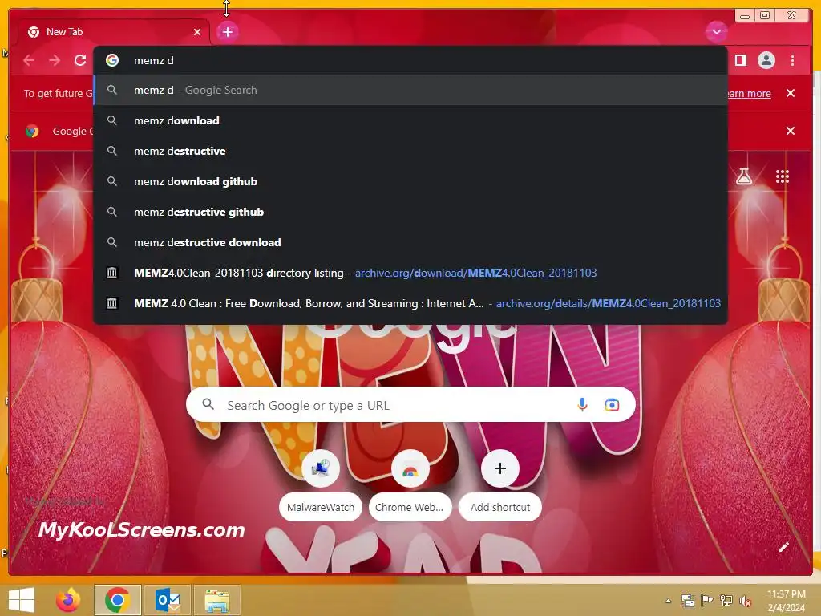This screenshot has height=616, width=821.
Task: Open 'MEMZ 4.0 Clean : Free Download' archive.org result
Action: point(410,302)
